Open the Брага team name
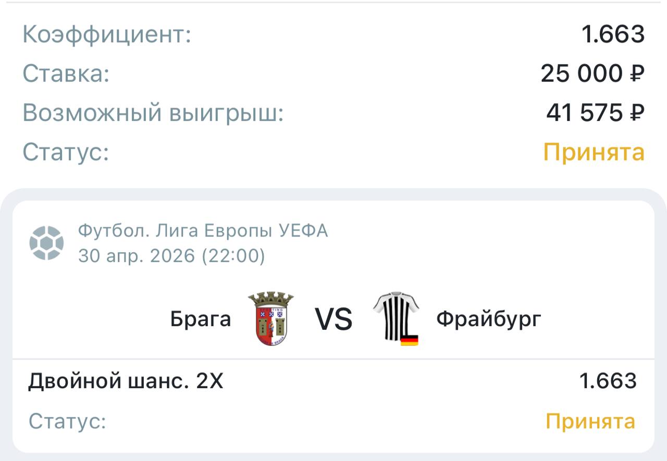 point(201,319)
